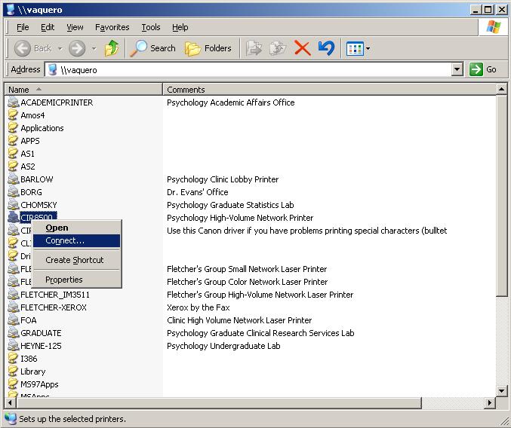Select the FLETCHER-XEROX printer entry
511x428 pixels.
(x=53, y=307)
